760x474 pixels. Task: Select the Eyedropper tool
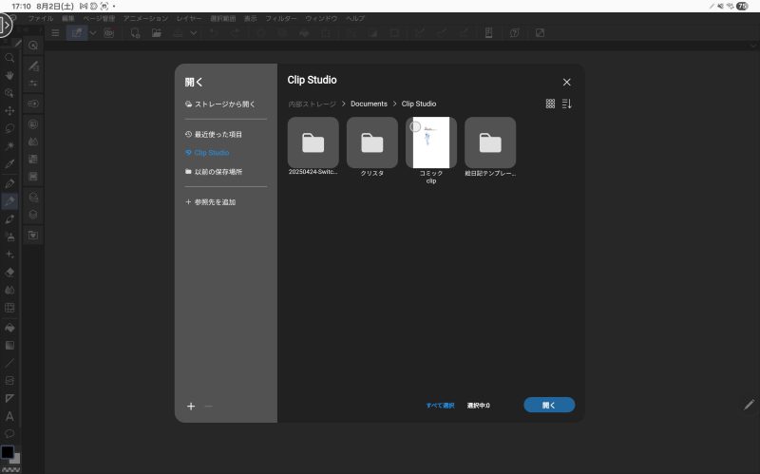9,164
